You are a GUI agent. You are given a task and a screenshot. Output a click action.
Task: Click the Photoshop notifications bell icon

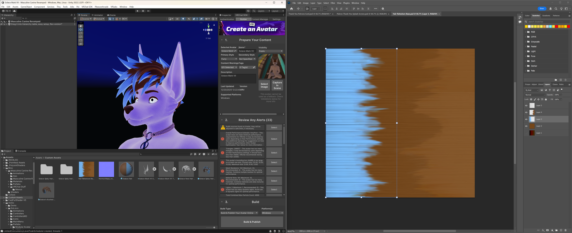pyautogui.click(x=551, y=9)
